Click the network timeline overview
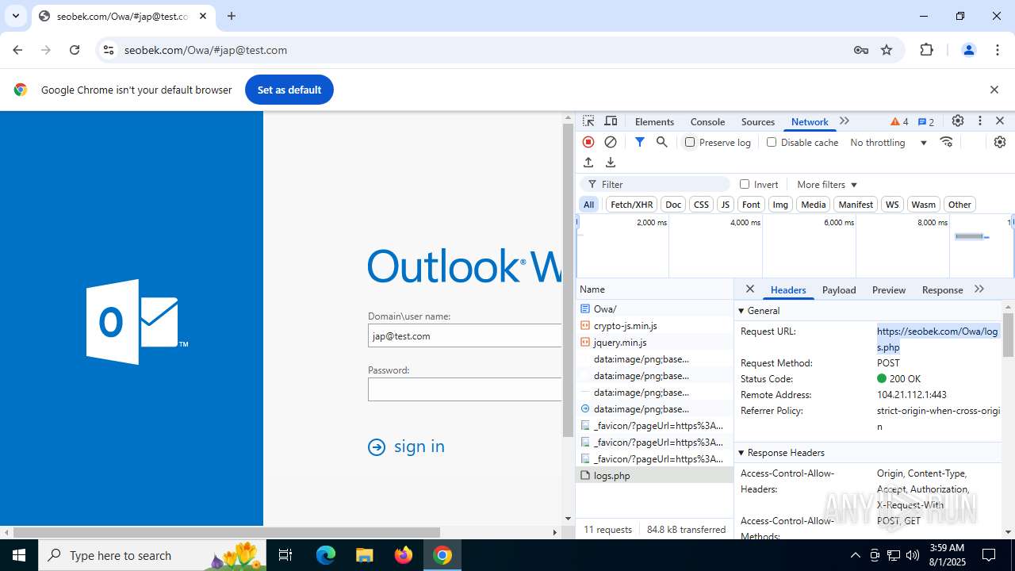Screen dimensions: 1015x571 (795, 246)
